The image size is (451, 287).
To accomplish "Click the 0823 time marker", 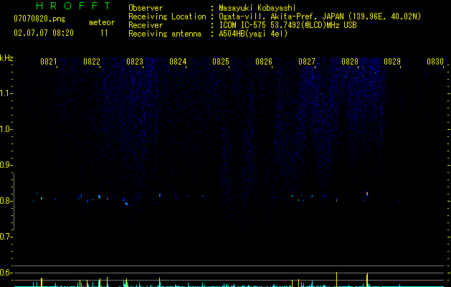I will click(x=135, y=62).
